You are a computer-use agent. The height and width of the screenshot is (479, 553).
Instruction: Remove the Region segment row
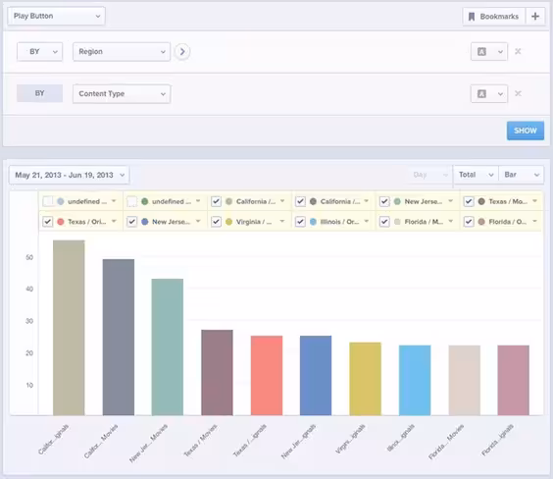[x=518, y=52]
